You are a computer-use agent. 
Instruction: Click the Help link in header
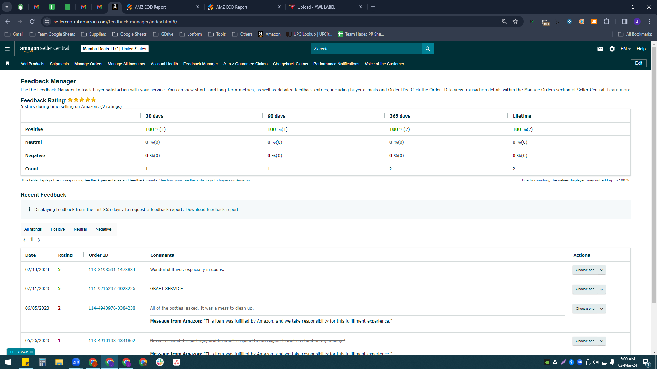641,49
